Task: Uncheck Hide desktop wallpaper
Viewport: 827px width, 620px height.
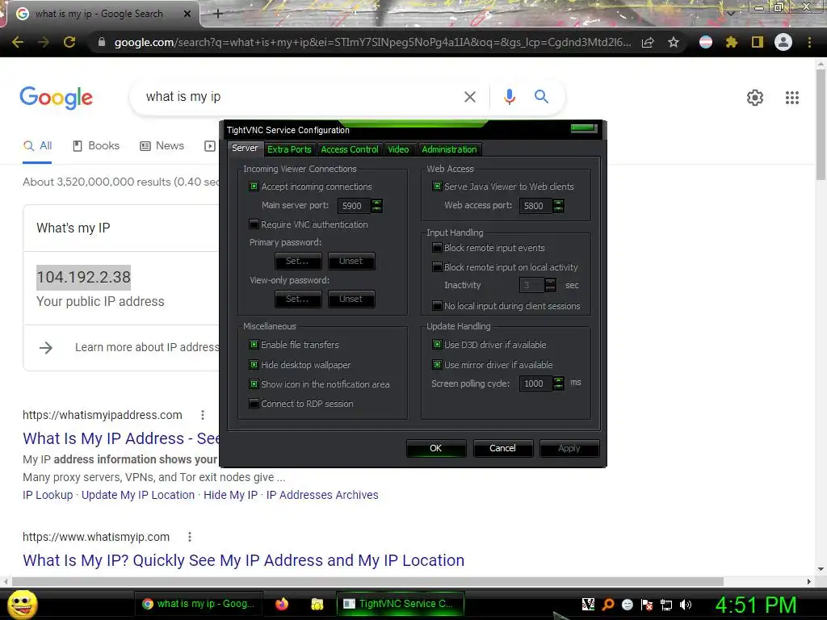Action: point(254,365)
